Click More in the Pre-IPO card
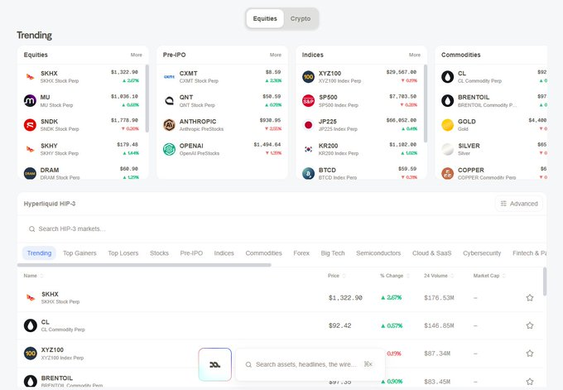 (276, 55)
